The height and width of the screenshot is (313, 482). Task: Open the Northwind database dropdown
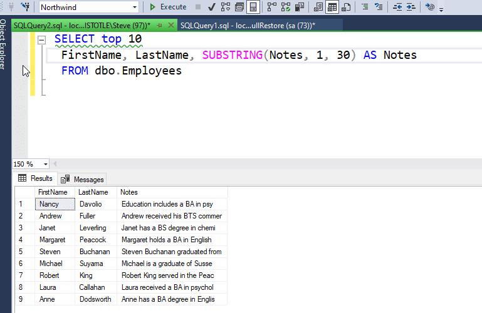[135, 8]
